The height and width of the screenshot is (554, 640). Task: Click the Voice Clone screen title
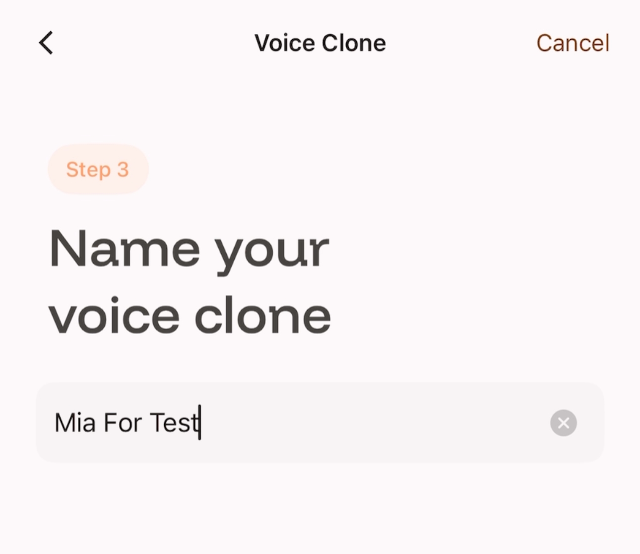tap(320, 43)
